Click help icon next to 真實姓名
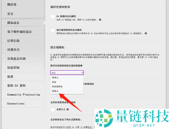 68,109
